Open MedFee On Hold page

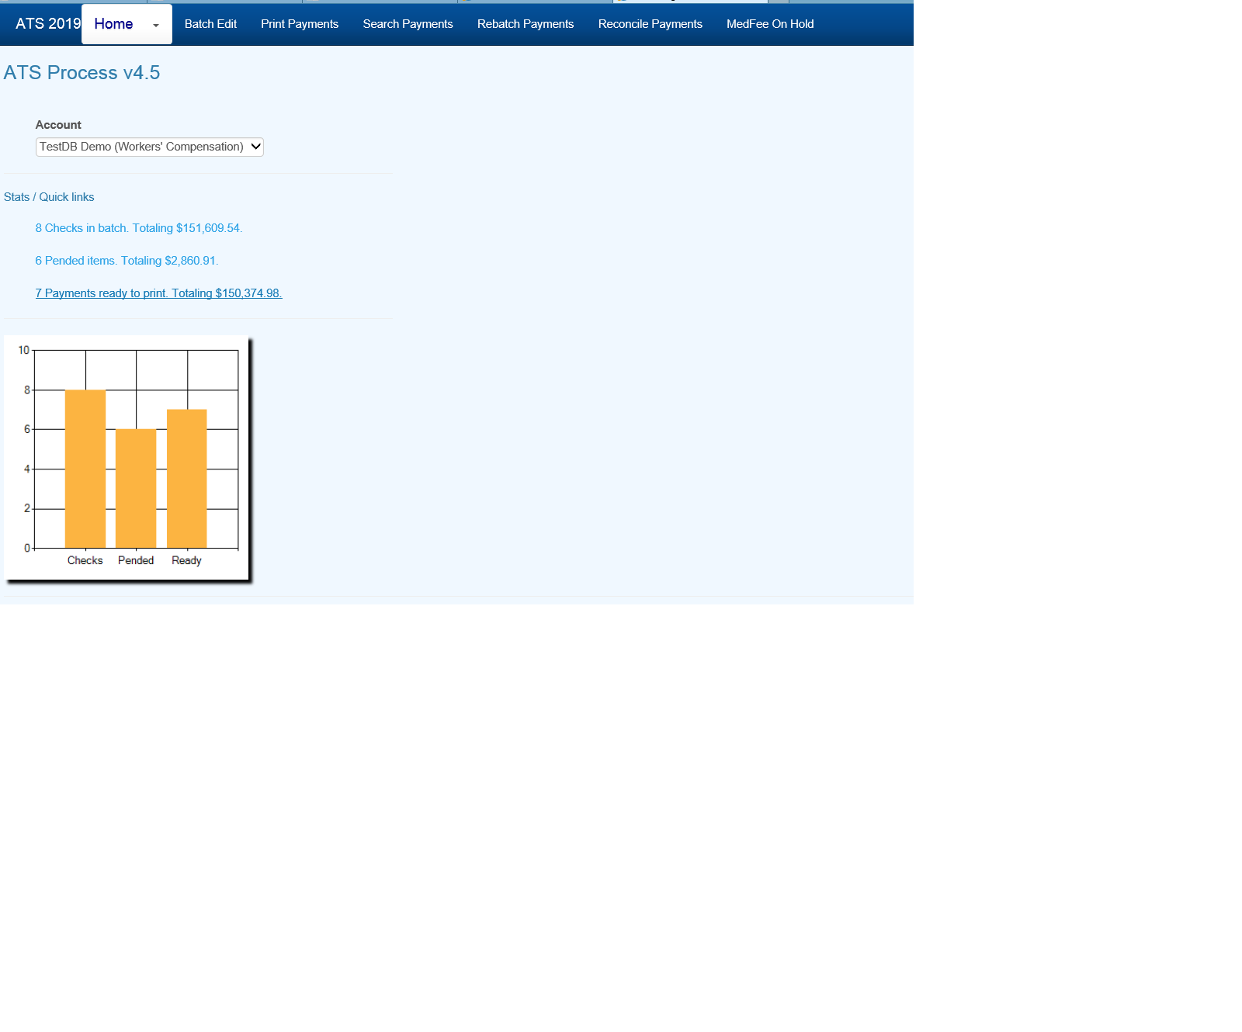(x=770, y=24)
